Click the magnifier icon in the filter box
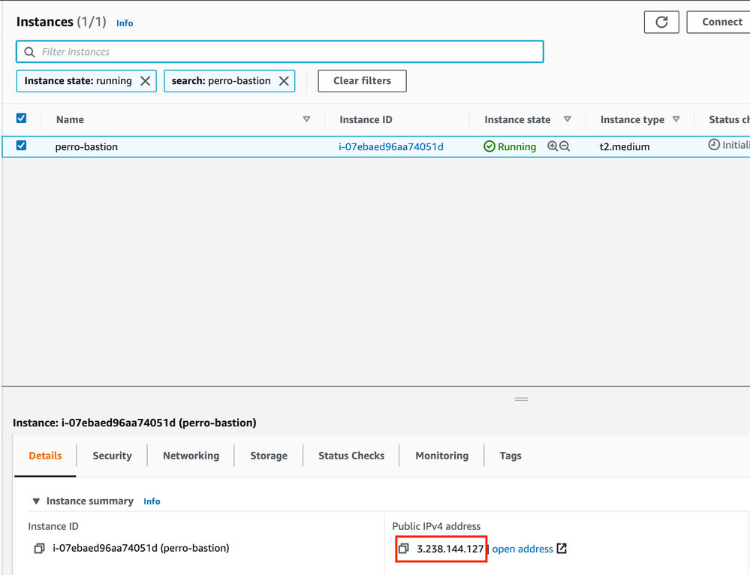The image size is (750, 575). (x=29, y=52)
